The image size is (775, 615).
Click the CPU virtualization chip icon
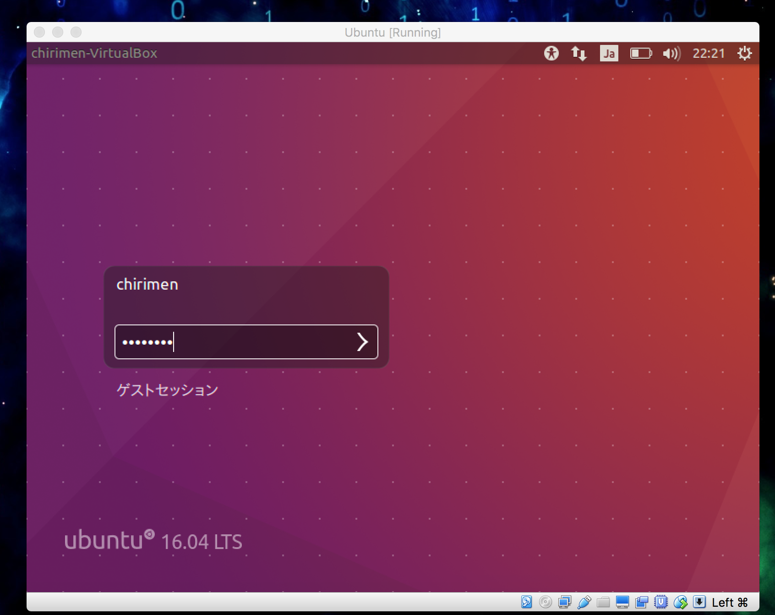pyautogui.click(x=661, y=602)
